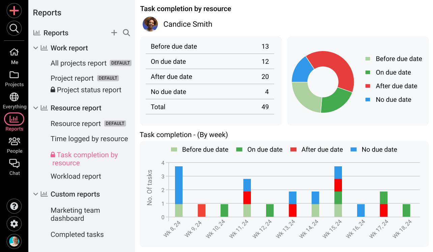This screenshot has width=433, height=252.
Task: Click Candice Smith's profile avatar
Action: coord(150,24)
